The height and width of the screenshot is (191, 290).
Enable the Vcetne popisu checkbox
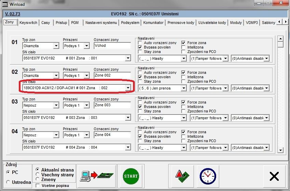[38, 186]
